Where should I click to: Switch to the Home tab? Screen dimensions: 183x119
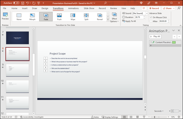coord(14,8)
